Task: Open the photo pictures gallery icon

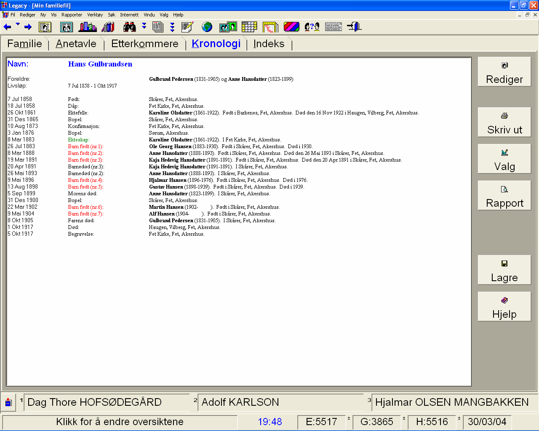Action: pos(228,27)
